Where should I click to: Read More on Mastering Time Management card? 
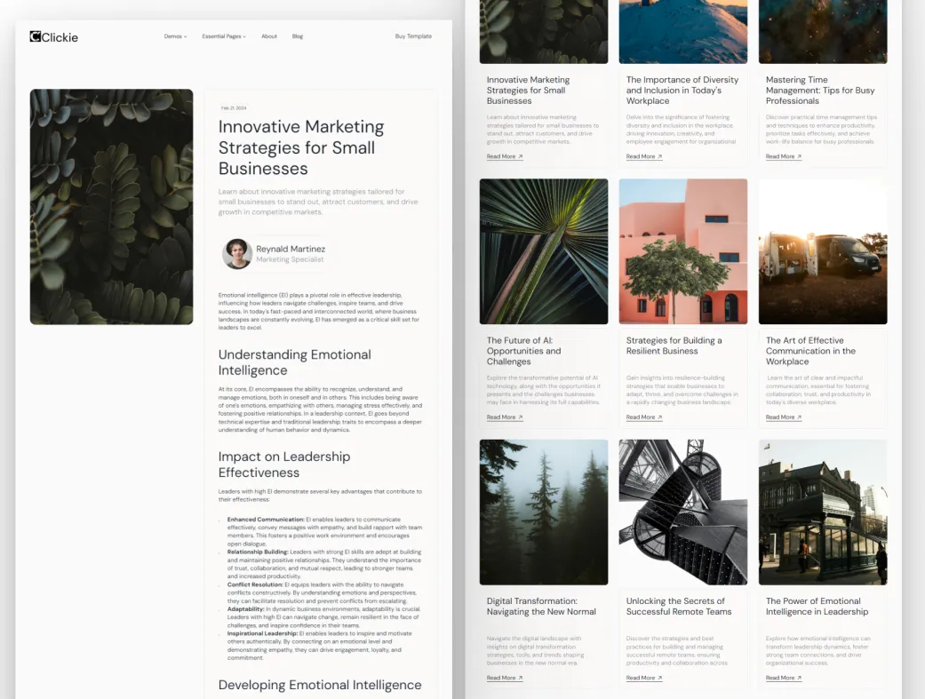pos(784,156)
